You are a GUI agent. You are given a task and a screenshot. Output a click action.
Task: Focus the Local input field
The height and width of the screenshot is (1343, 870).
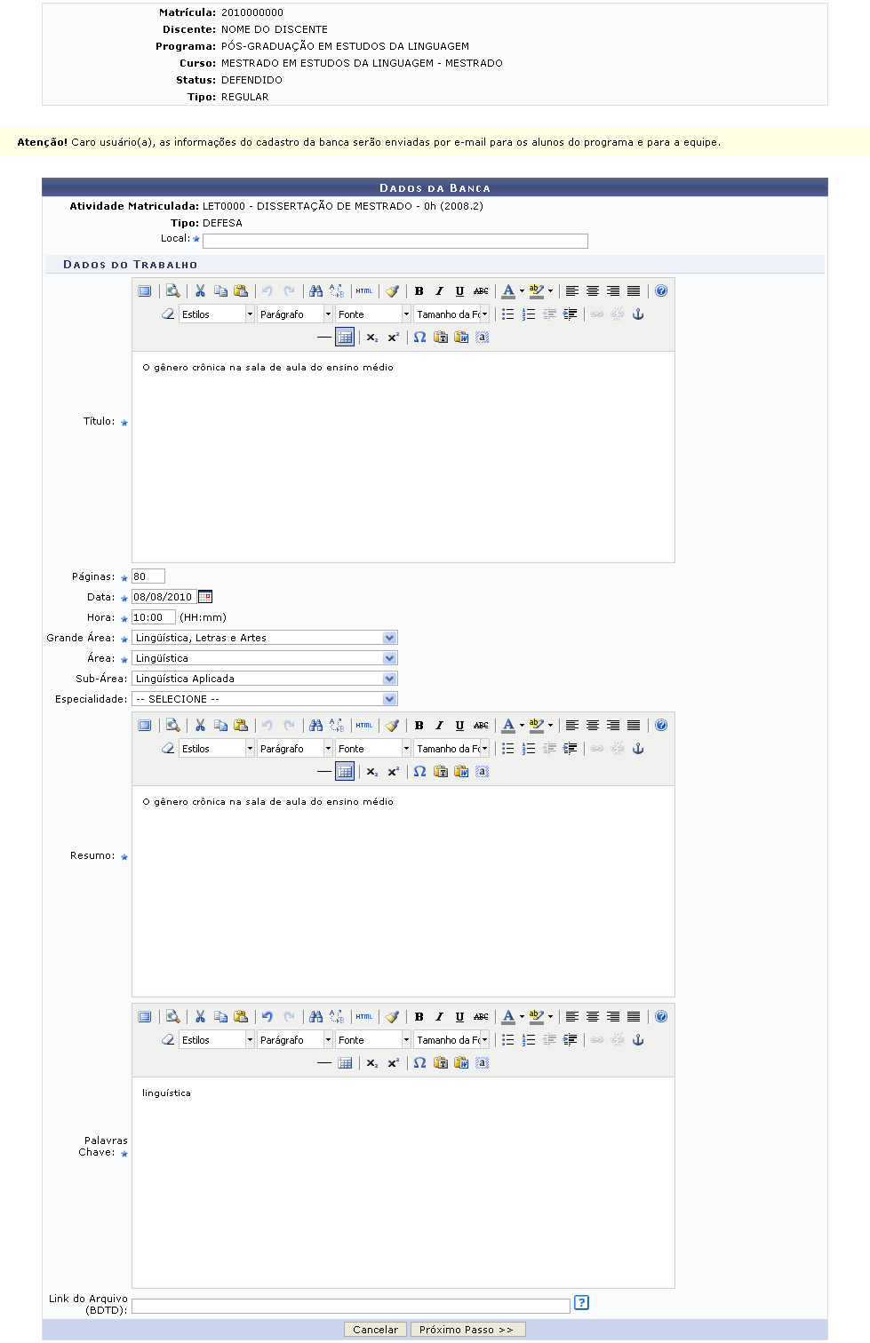coord(395,241)
